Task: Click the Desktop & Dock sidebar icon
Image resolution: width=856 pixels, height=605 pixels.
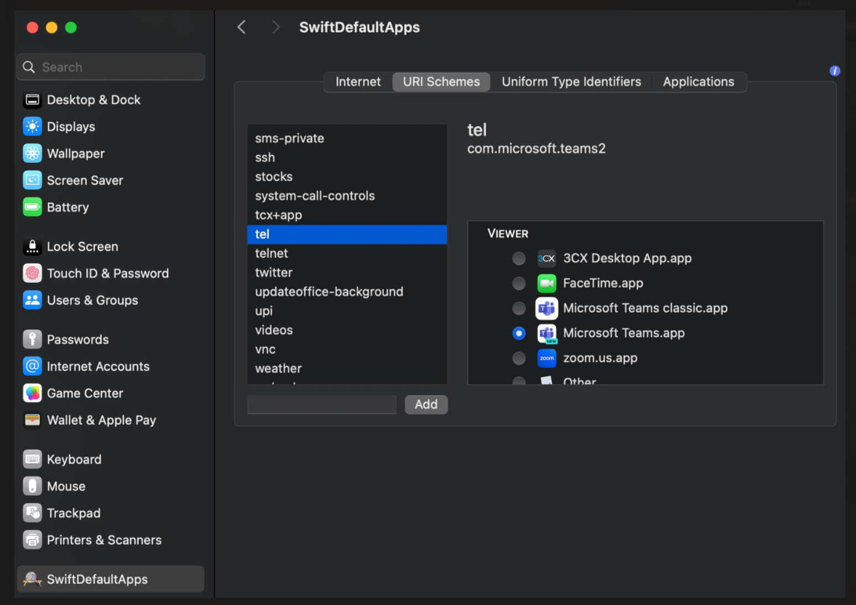Action: click(x=33, y=100)
